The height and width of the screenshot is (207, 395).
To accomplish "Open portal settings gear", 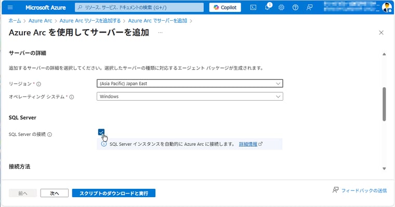I will (281, 8).
